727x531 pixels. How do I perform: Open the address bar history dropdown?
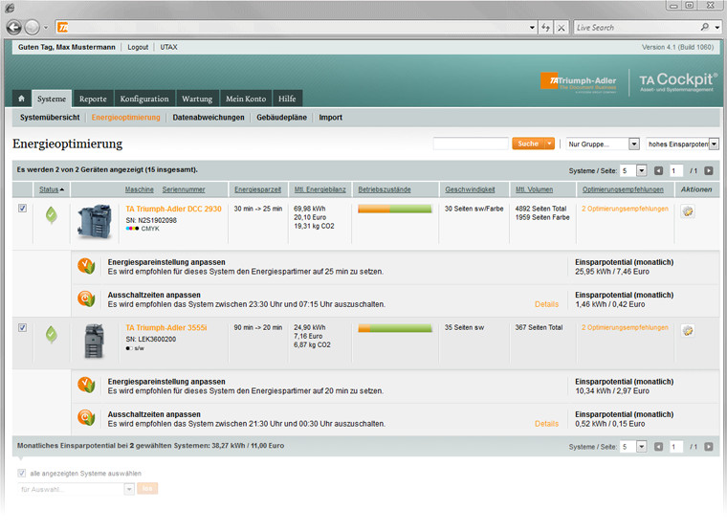[532, 28]
